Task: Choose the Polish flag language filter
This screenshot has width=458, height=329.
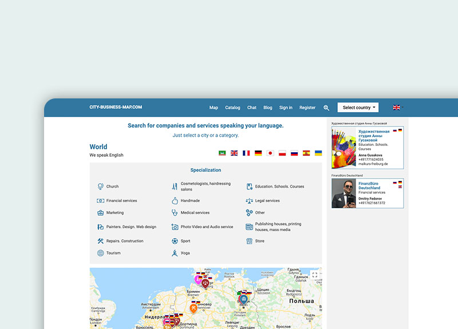Action: (282, 153)
